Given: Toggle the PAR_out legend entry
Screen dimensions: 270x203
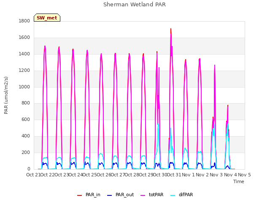Looking at the screenshot, I should [x=121, y=195].
